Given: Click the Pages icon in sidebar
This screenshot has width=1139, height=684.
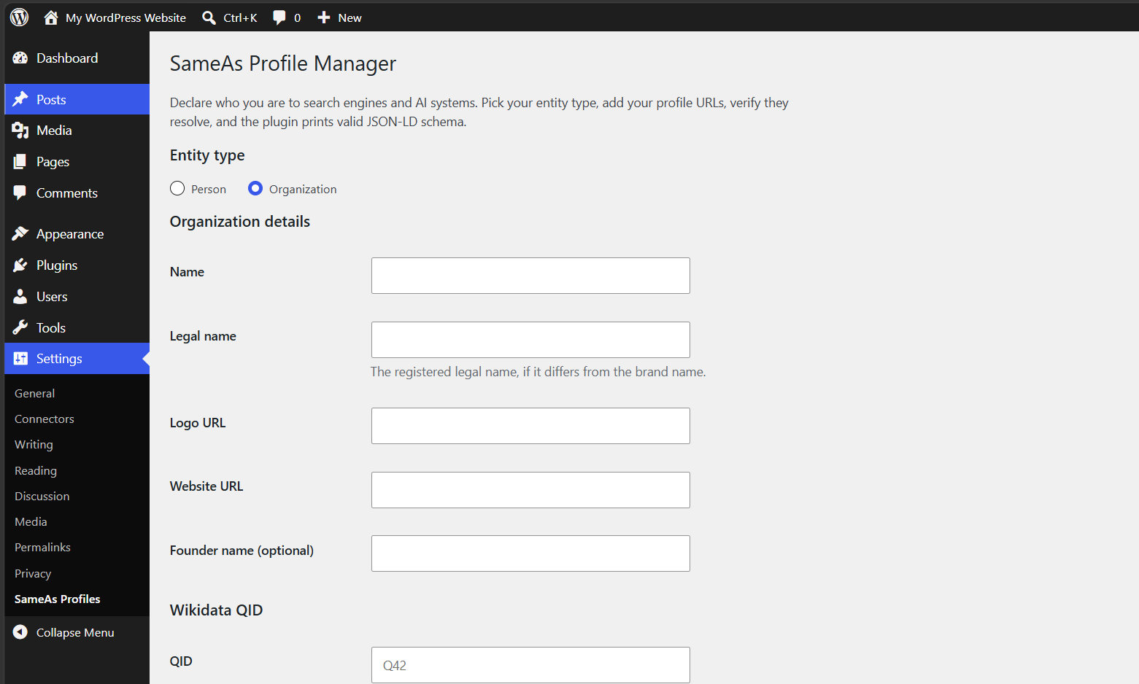Looking at the screenshot, I should (20, 161).
